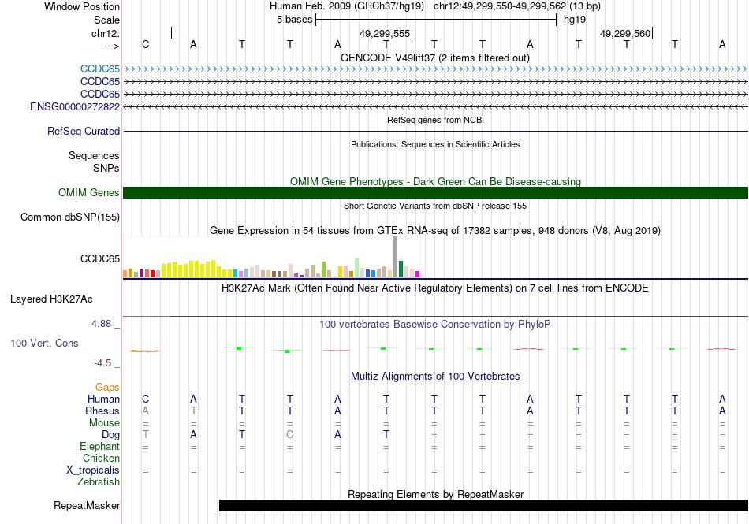The image size is (749, 524).
Task: Click the RefSeq Curated intron line
Action: coord(436,132)
